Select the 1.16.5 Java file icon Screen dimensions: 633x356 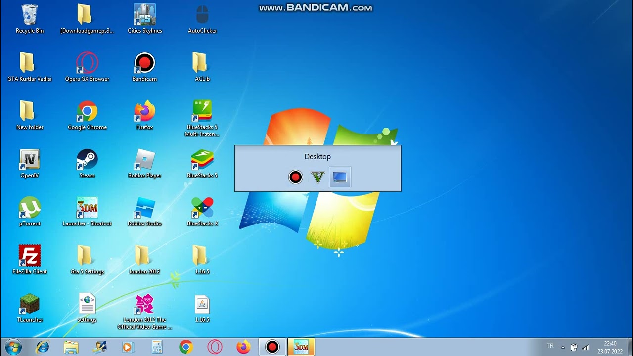pos(202,309)
